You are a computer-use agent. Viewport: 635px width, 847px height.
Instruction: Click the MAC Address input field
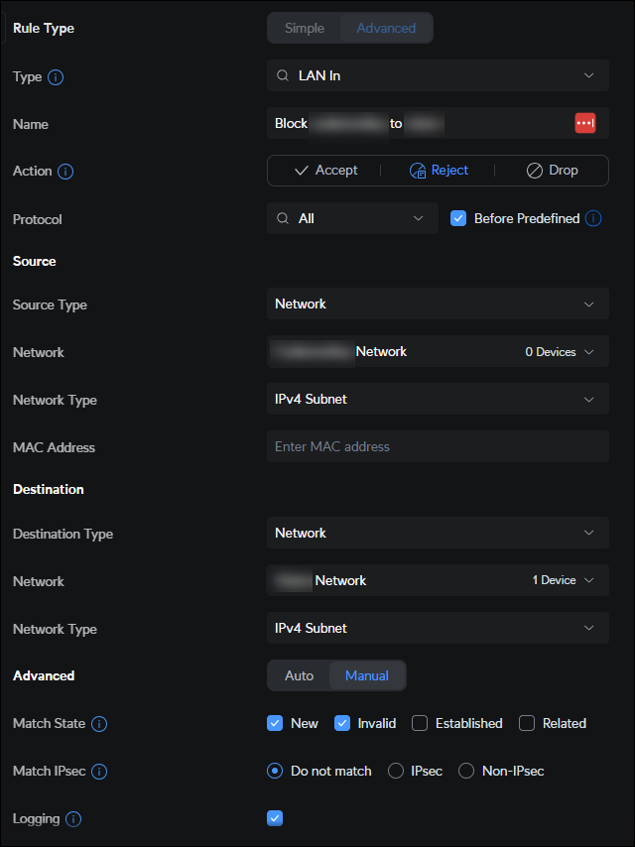pos(438,446)
